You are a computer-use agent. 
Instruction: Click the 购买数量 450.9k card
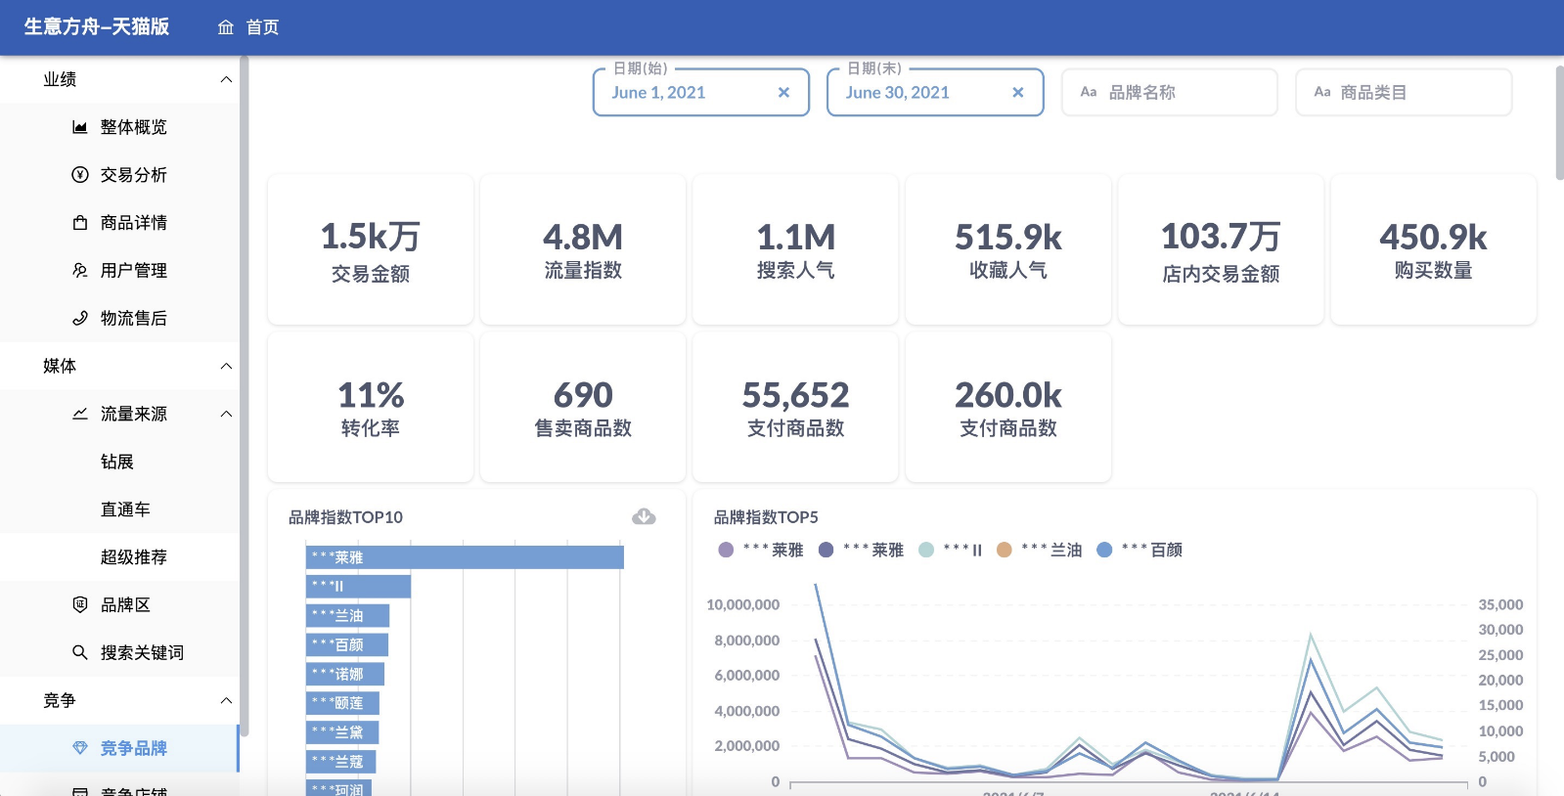[x=1433, y=249]
